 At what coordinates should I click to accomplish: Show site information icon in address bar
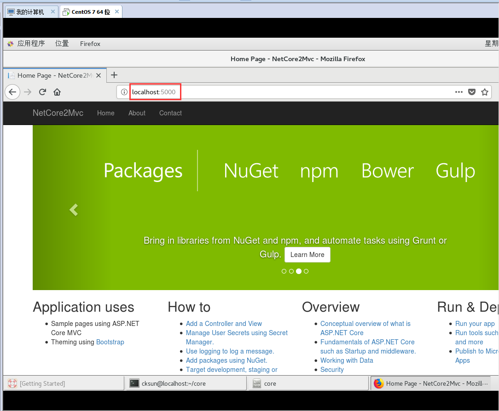[124, 92]
